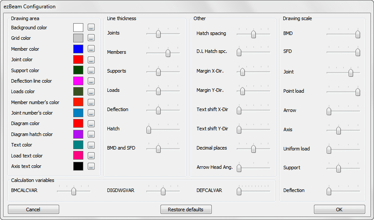This screenshot has width=374, height=220.
Task: Open color picker button for Text color
Action: (91, 145)
